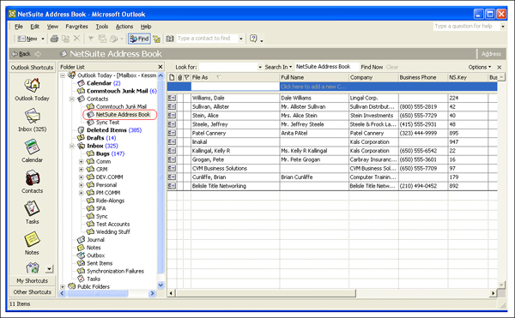This screenshot has height=318, width=515.
Task: Collapse the Contacts folder tree node
Action: (72, 99)
